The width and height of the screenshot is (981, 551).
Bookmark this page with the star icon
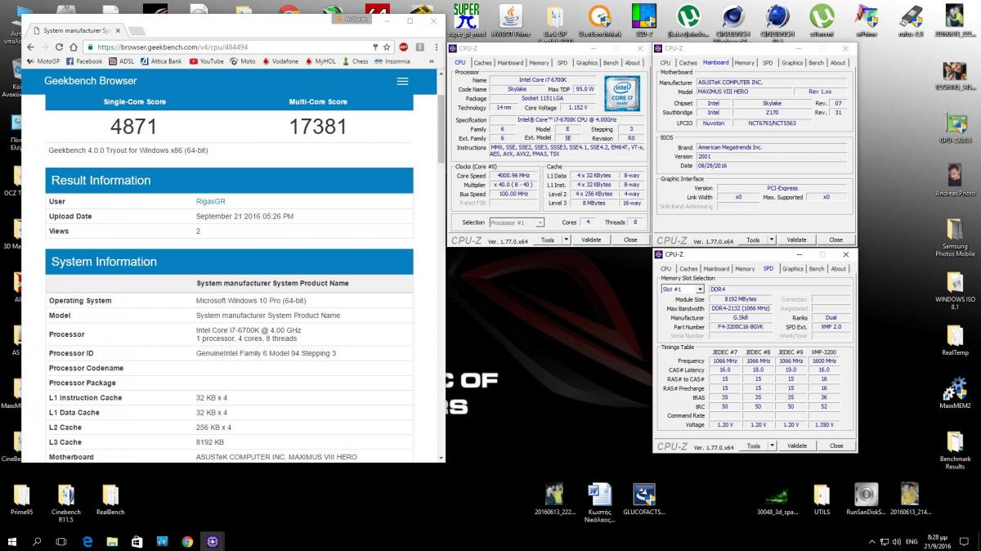pyautogui.click(x=387, y=47)
